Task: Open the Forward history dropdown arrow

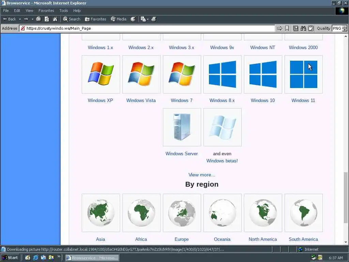Action: 32,19
